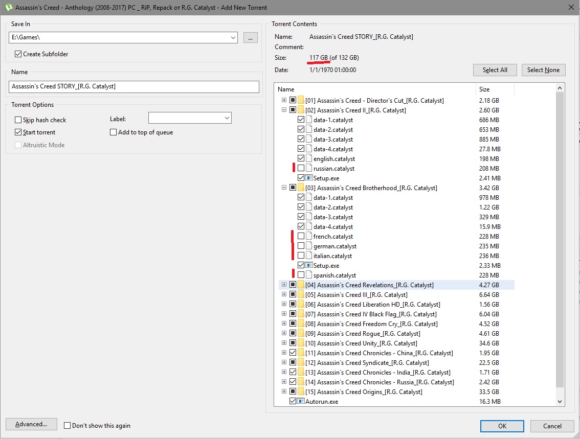Click folder icon of [07] Black Flag
580x439 pixels.
click(x=301, y=314)
